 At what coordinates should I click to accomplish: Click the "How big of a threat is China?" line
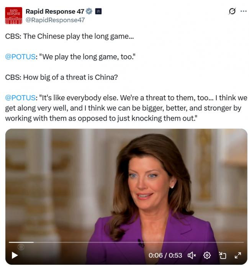point(61,77)
